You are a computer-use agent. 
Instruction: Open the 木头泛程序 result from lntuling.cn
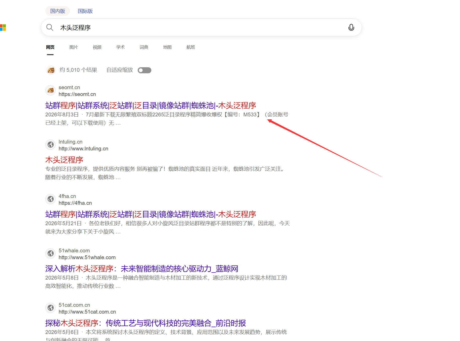pos(64,160)
